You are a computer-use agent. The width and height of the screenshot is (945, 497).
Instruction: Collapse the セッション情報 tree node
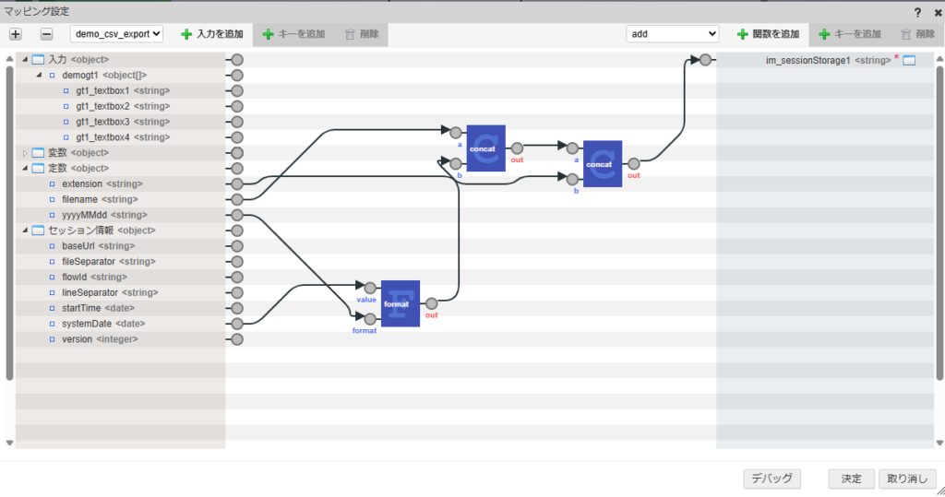[x=25, y=231]
